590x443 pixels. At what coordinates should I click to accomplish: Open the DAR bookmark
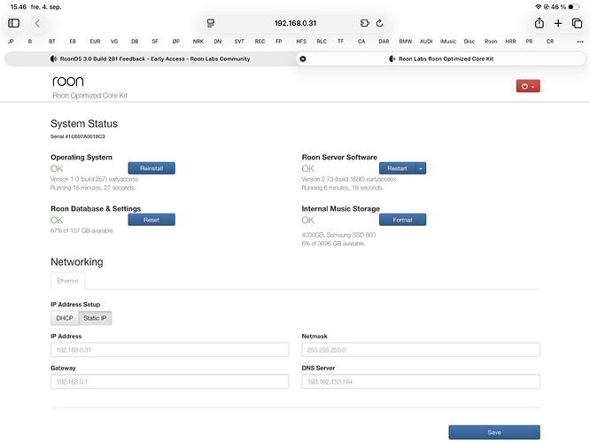pyautogui.click(x=384, y=42)
